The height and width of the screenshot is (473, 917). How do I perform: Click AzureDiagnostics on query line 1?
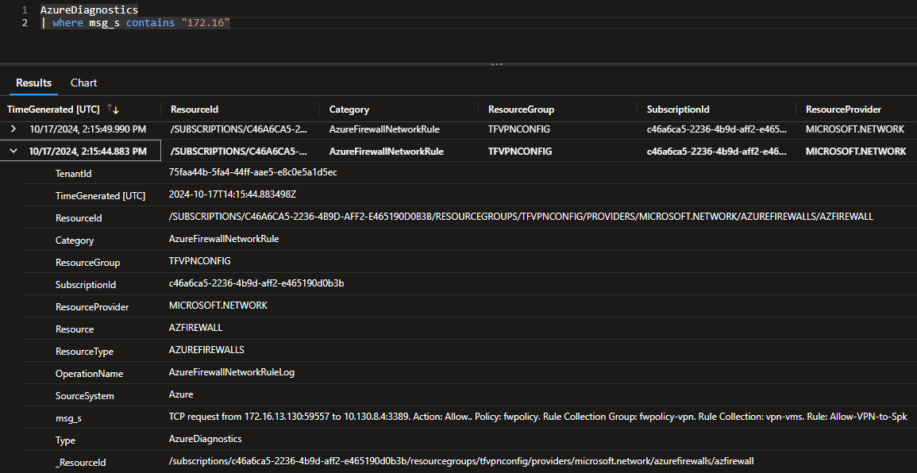pos(89,10)
